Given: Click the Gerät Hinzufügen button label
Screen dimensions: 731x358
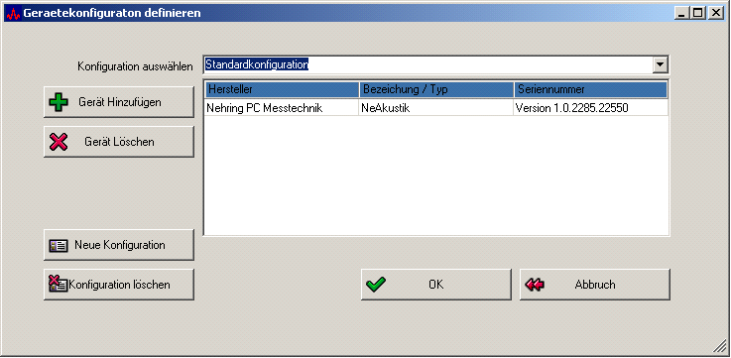Looking at the screenshot, I should point(119,102).
